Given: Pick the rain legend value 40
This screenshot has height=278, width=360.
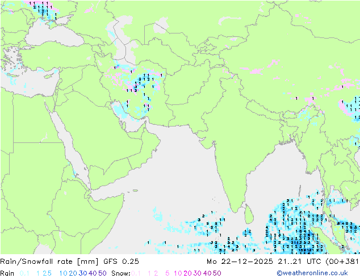Looking at the screenshot, I should click(x=93, y=273).
